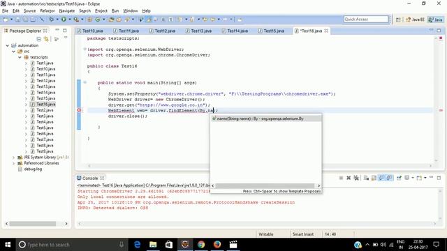Screen dimensions: 447x251
Task: Open File Explorer from taskbar
Action: [x=153, y=245]
